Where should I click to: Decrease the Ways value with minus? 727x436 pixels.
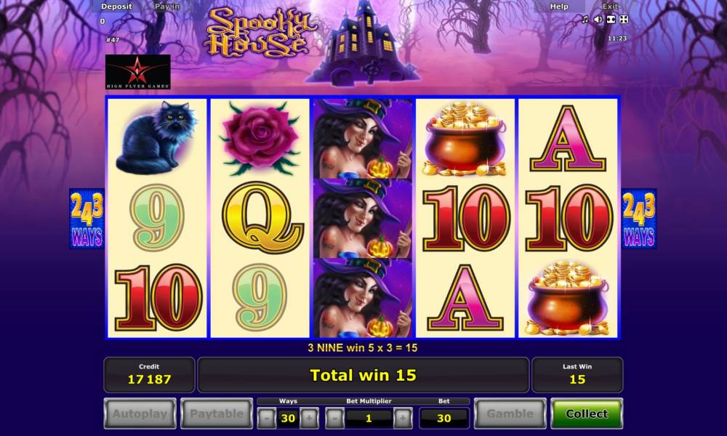click(267, 419)
